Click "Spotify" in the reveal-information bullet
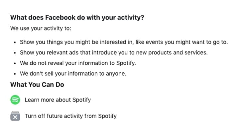 pyautogui.click(x=127, y=63)
